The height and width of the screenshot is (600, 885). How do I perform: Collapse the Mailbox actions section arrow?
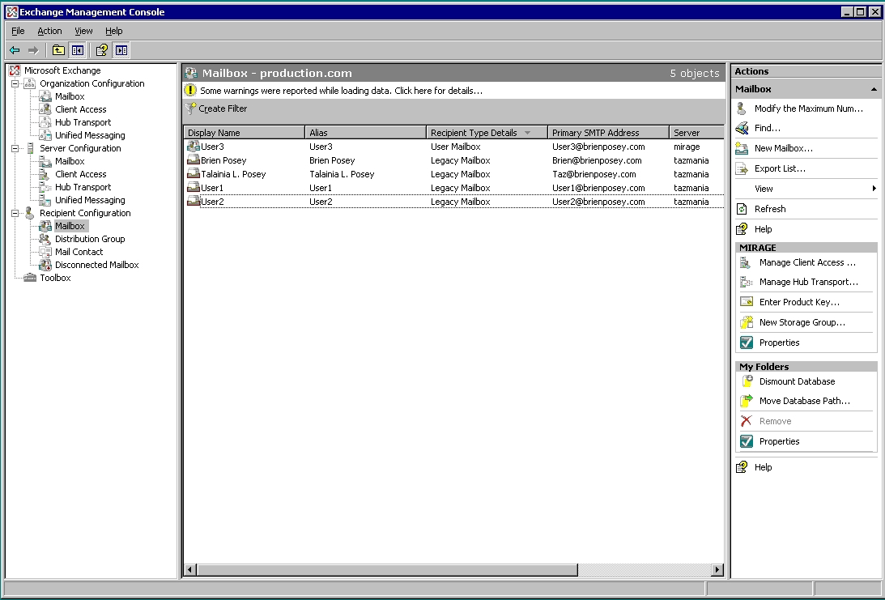tap(874, 89)
